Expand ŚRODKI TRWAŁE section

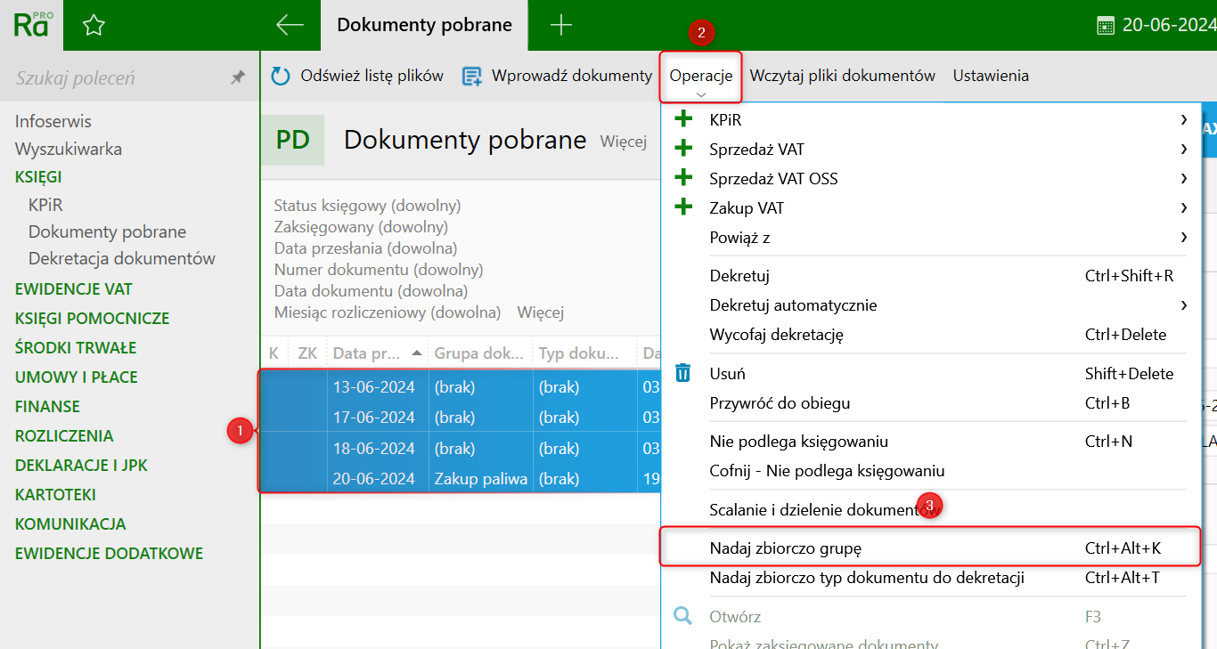(76, 348)
